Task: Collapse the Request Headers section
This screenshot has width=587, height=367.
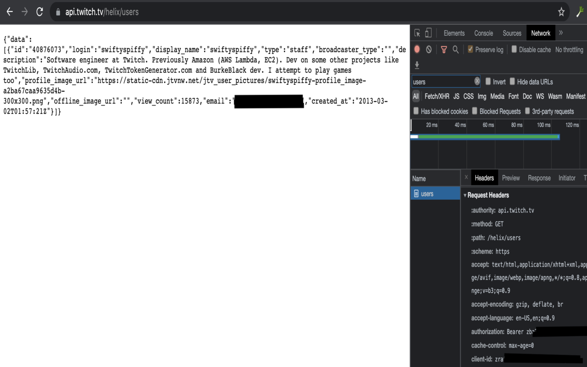Action: [x=465, y=195]
